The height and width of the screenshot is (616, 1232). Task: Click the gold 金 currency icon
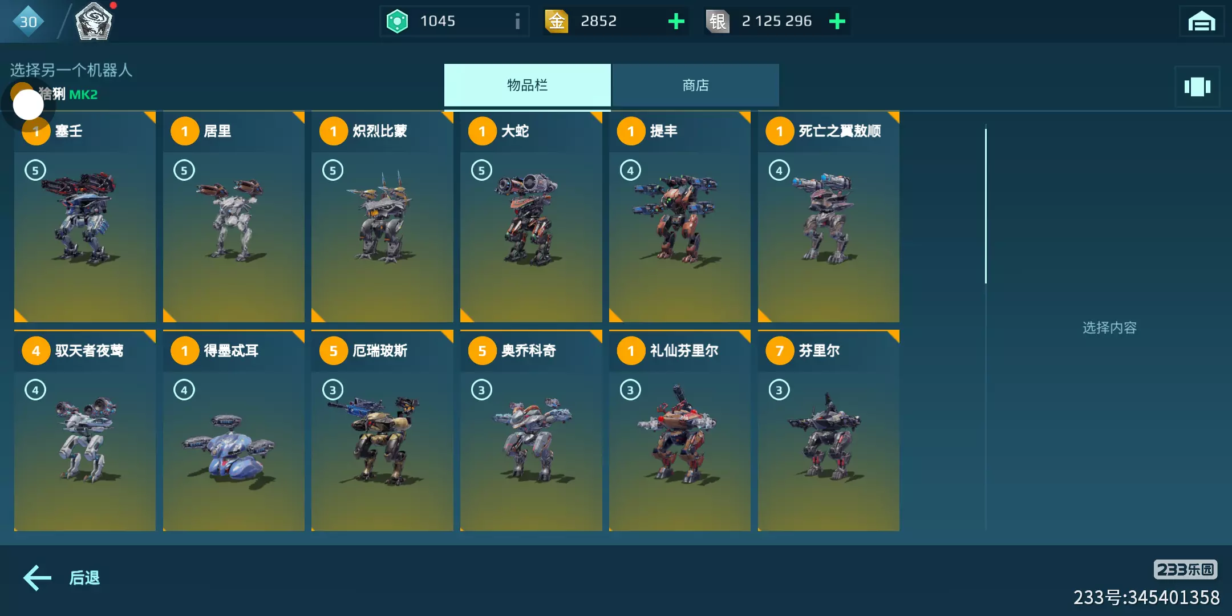point(557,22)
